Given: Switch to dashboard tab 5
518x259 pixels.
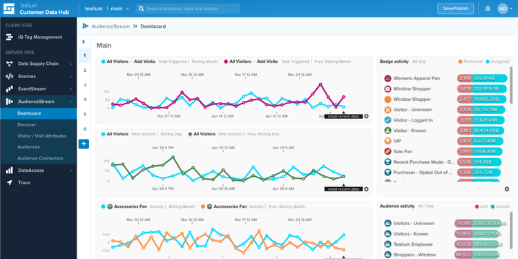Looking at the screenshot, I should click(85, 114).
